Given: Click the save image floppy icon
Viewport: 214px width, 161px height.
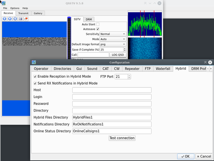Looking at the screenshot, I should point(21,19).
